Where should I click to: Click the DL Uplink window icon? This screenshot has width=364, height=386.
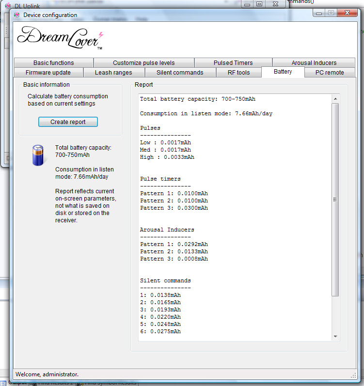(7, 5)
